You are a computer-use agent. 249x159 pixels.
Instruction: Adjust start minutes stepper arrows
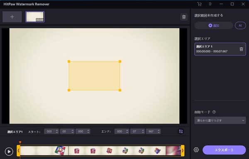[57, 131]
